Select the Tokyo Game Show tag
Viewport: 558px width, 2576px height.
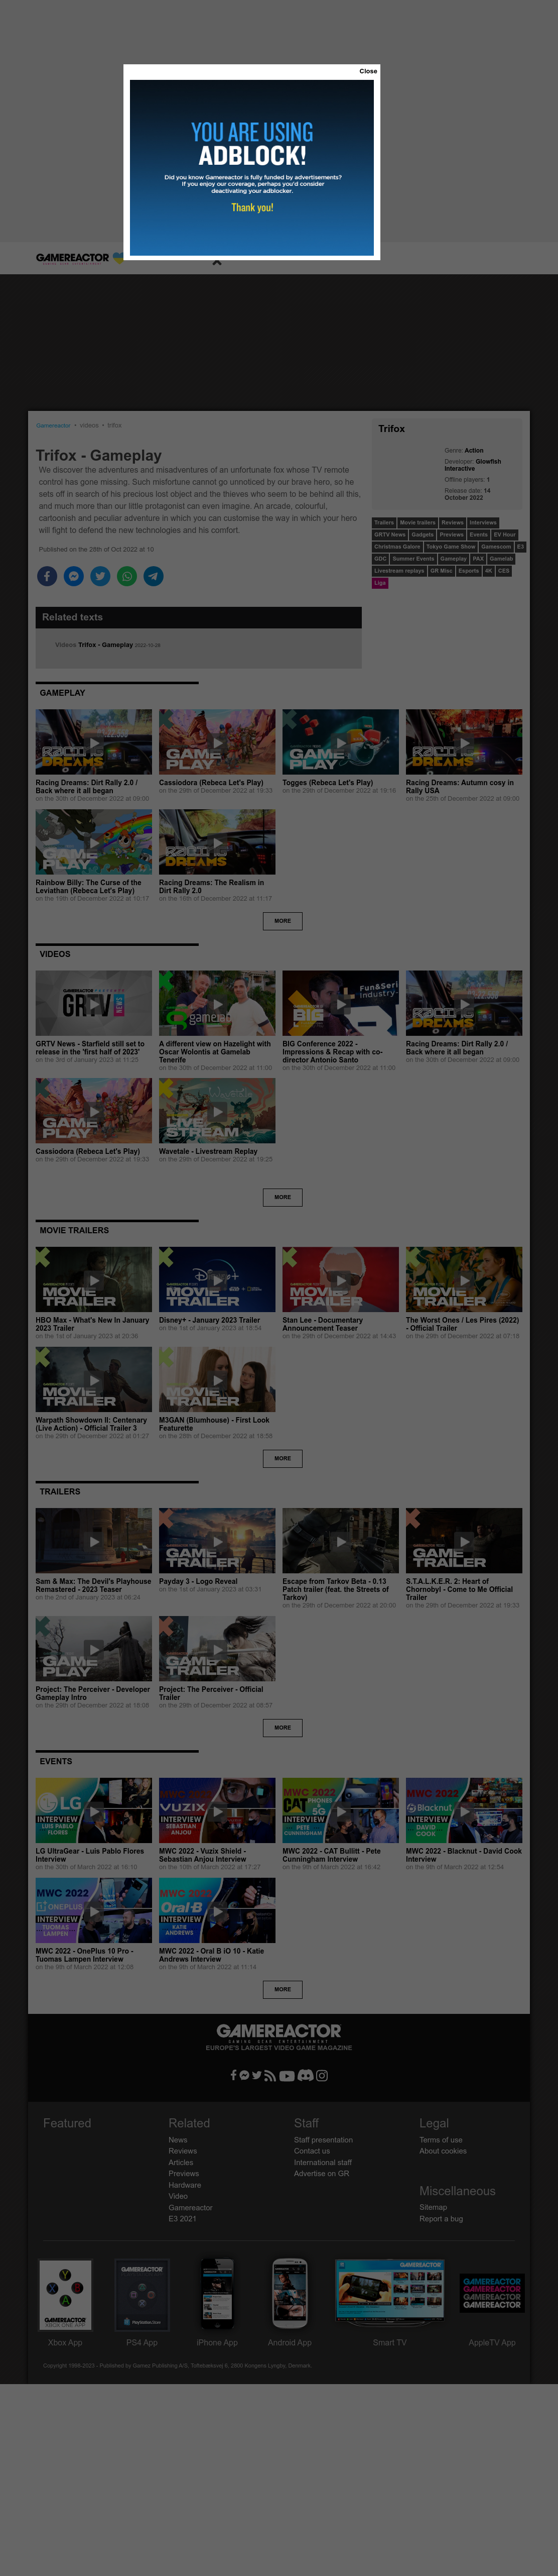point(450,547)
